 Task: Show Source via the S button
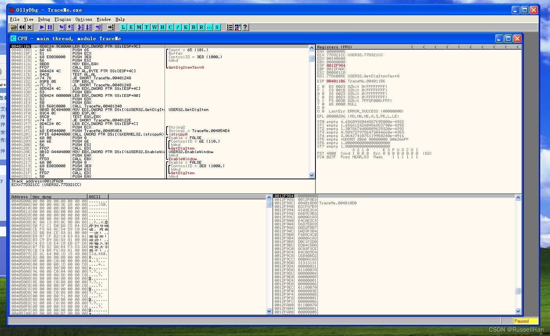(x=217, y=27)
